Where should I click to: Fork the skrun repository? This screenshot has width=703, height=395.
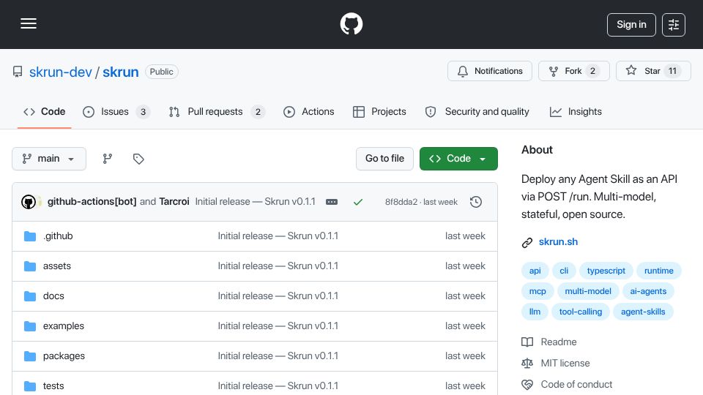point(574,71)
